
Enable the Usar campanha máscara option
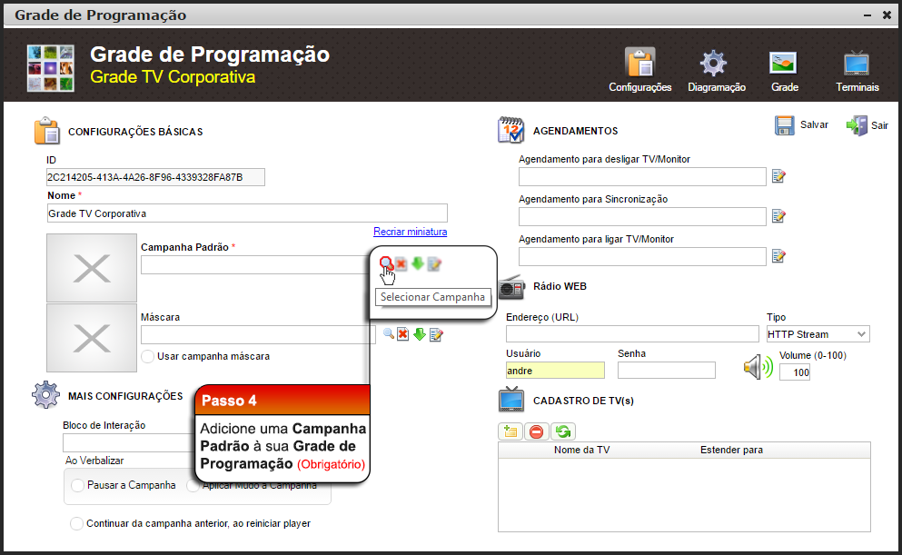point(146,356)
